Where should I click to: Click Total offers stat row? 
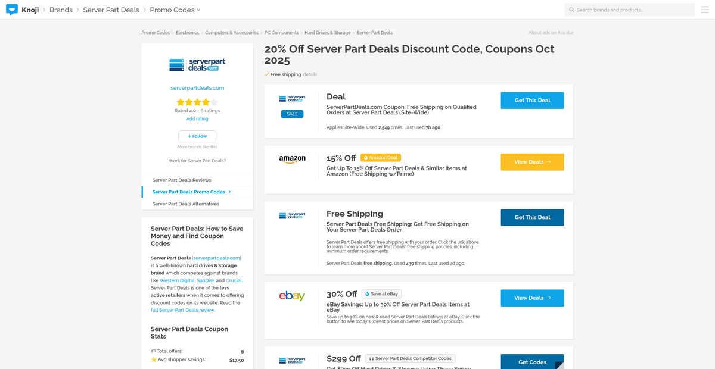click(x=197, y=351)
